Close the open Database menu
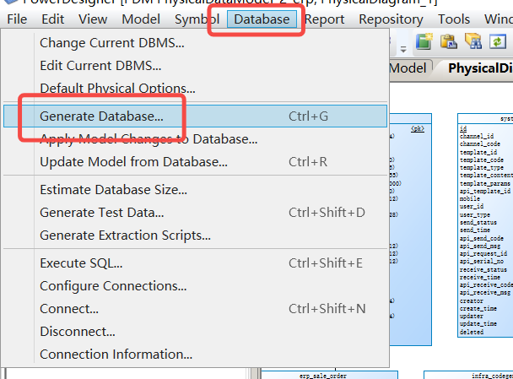The width and height of the screenshot is (513, 379). 262,19
